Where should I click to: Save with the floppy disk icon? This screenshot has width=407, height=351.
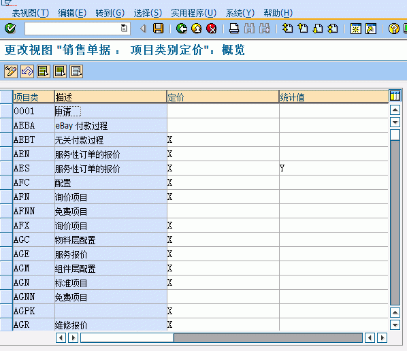pyautogui.click(x=158, y=29)
